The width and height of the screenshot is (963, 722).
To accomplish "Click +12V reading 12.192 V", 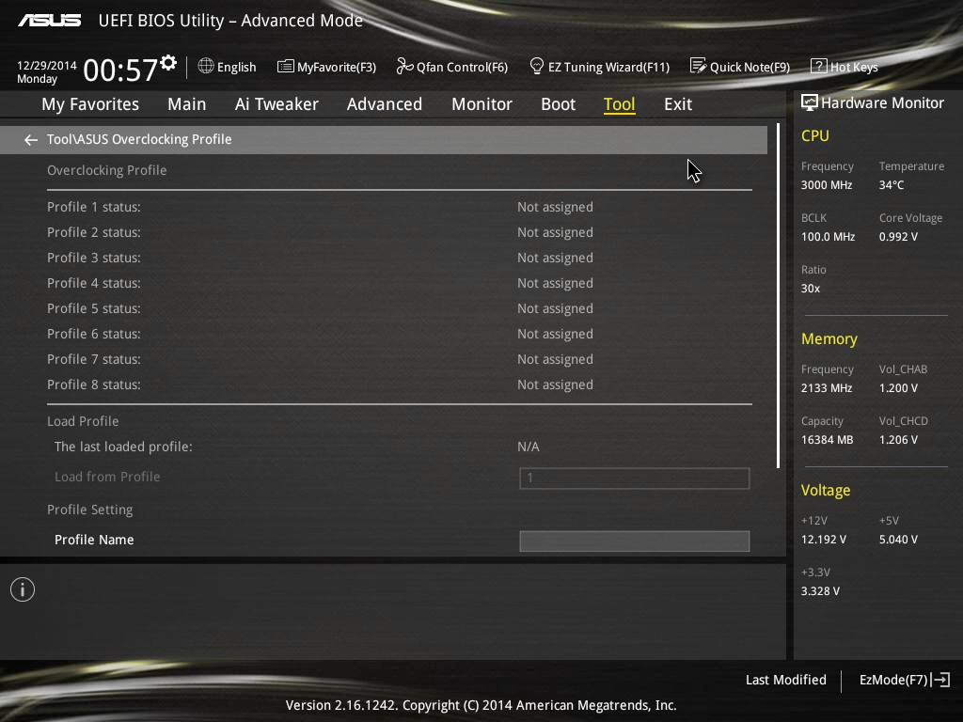I will pos(823,539).
